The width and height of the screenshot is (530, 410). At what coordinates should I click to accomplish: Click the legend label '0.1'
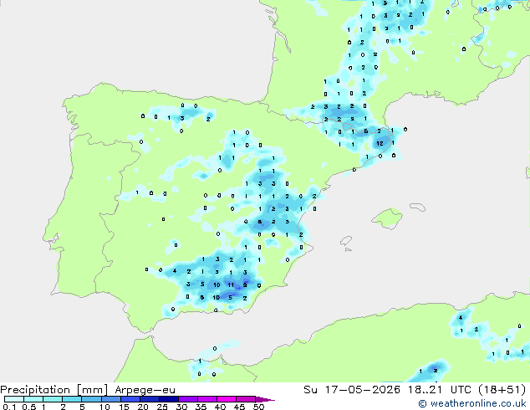[9, 407]
